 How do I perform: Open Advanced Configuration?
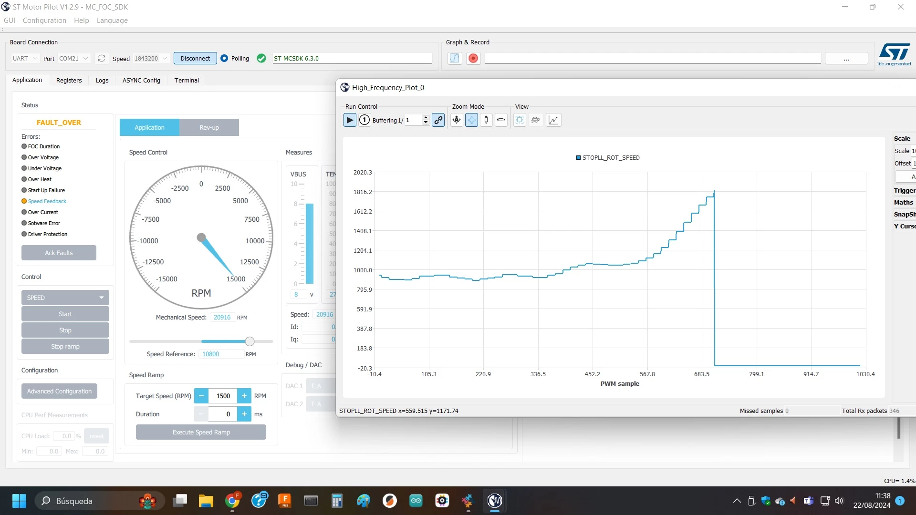click(x=59, y=391)
